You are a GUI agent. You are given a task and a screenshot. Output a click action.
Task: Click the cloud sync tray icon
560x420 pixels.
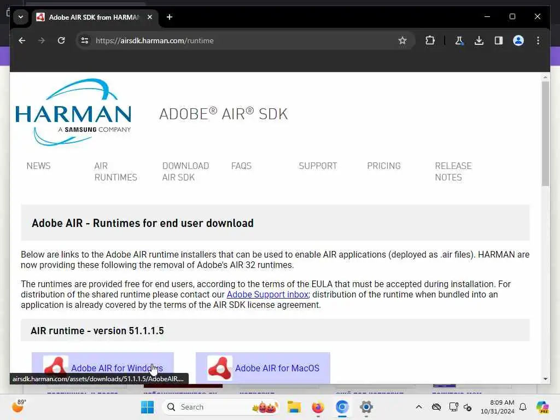436,407
